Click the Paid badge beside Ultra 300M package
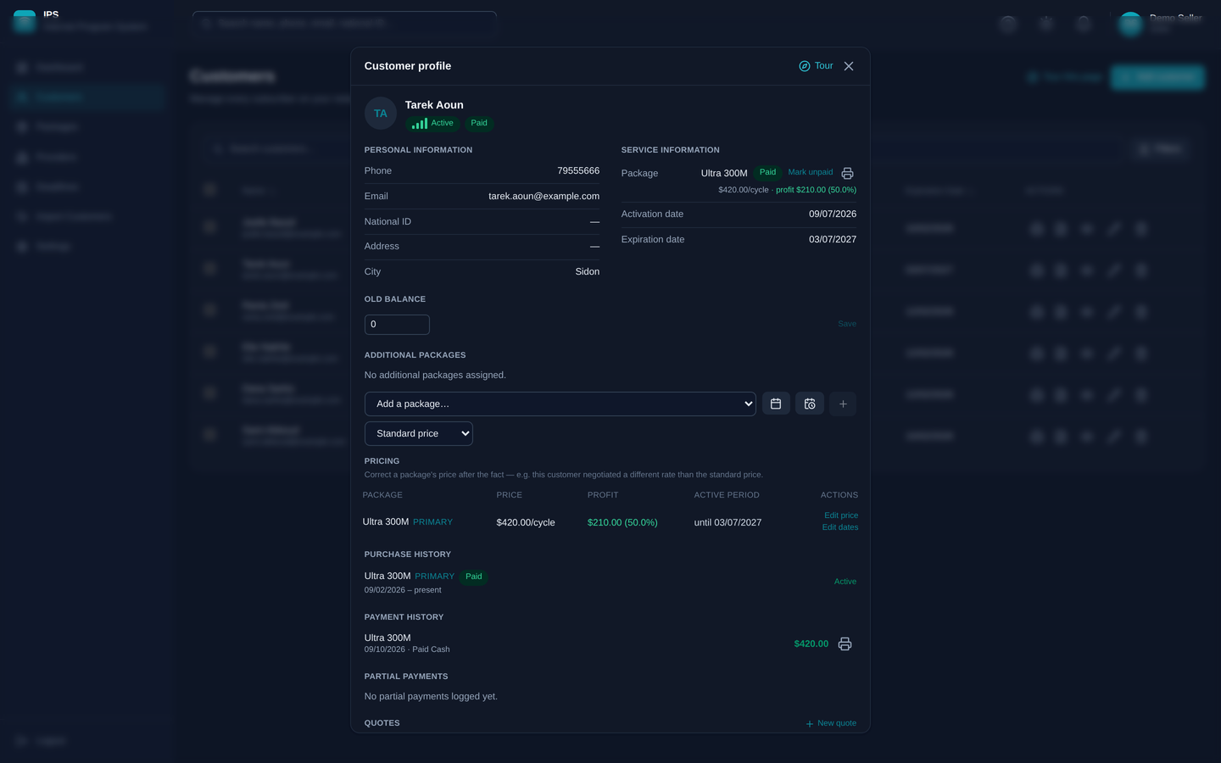The width and height of the screenshot is (1221, 763). pyautogui.click(x=767, y=172)
